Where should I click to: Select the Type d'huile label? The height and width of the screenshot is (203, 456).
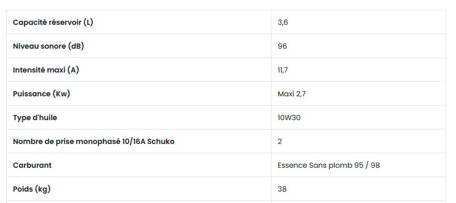(35, 118)
